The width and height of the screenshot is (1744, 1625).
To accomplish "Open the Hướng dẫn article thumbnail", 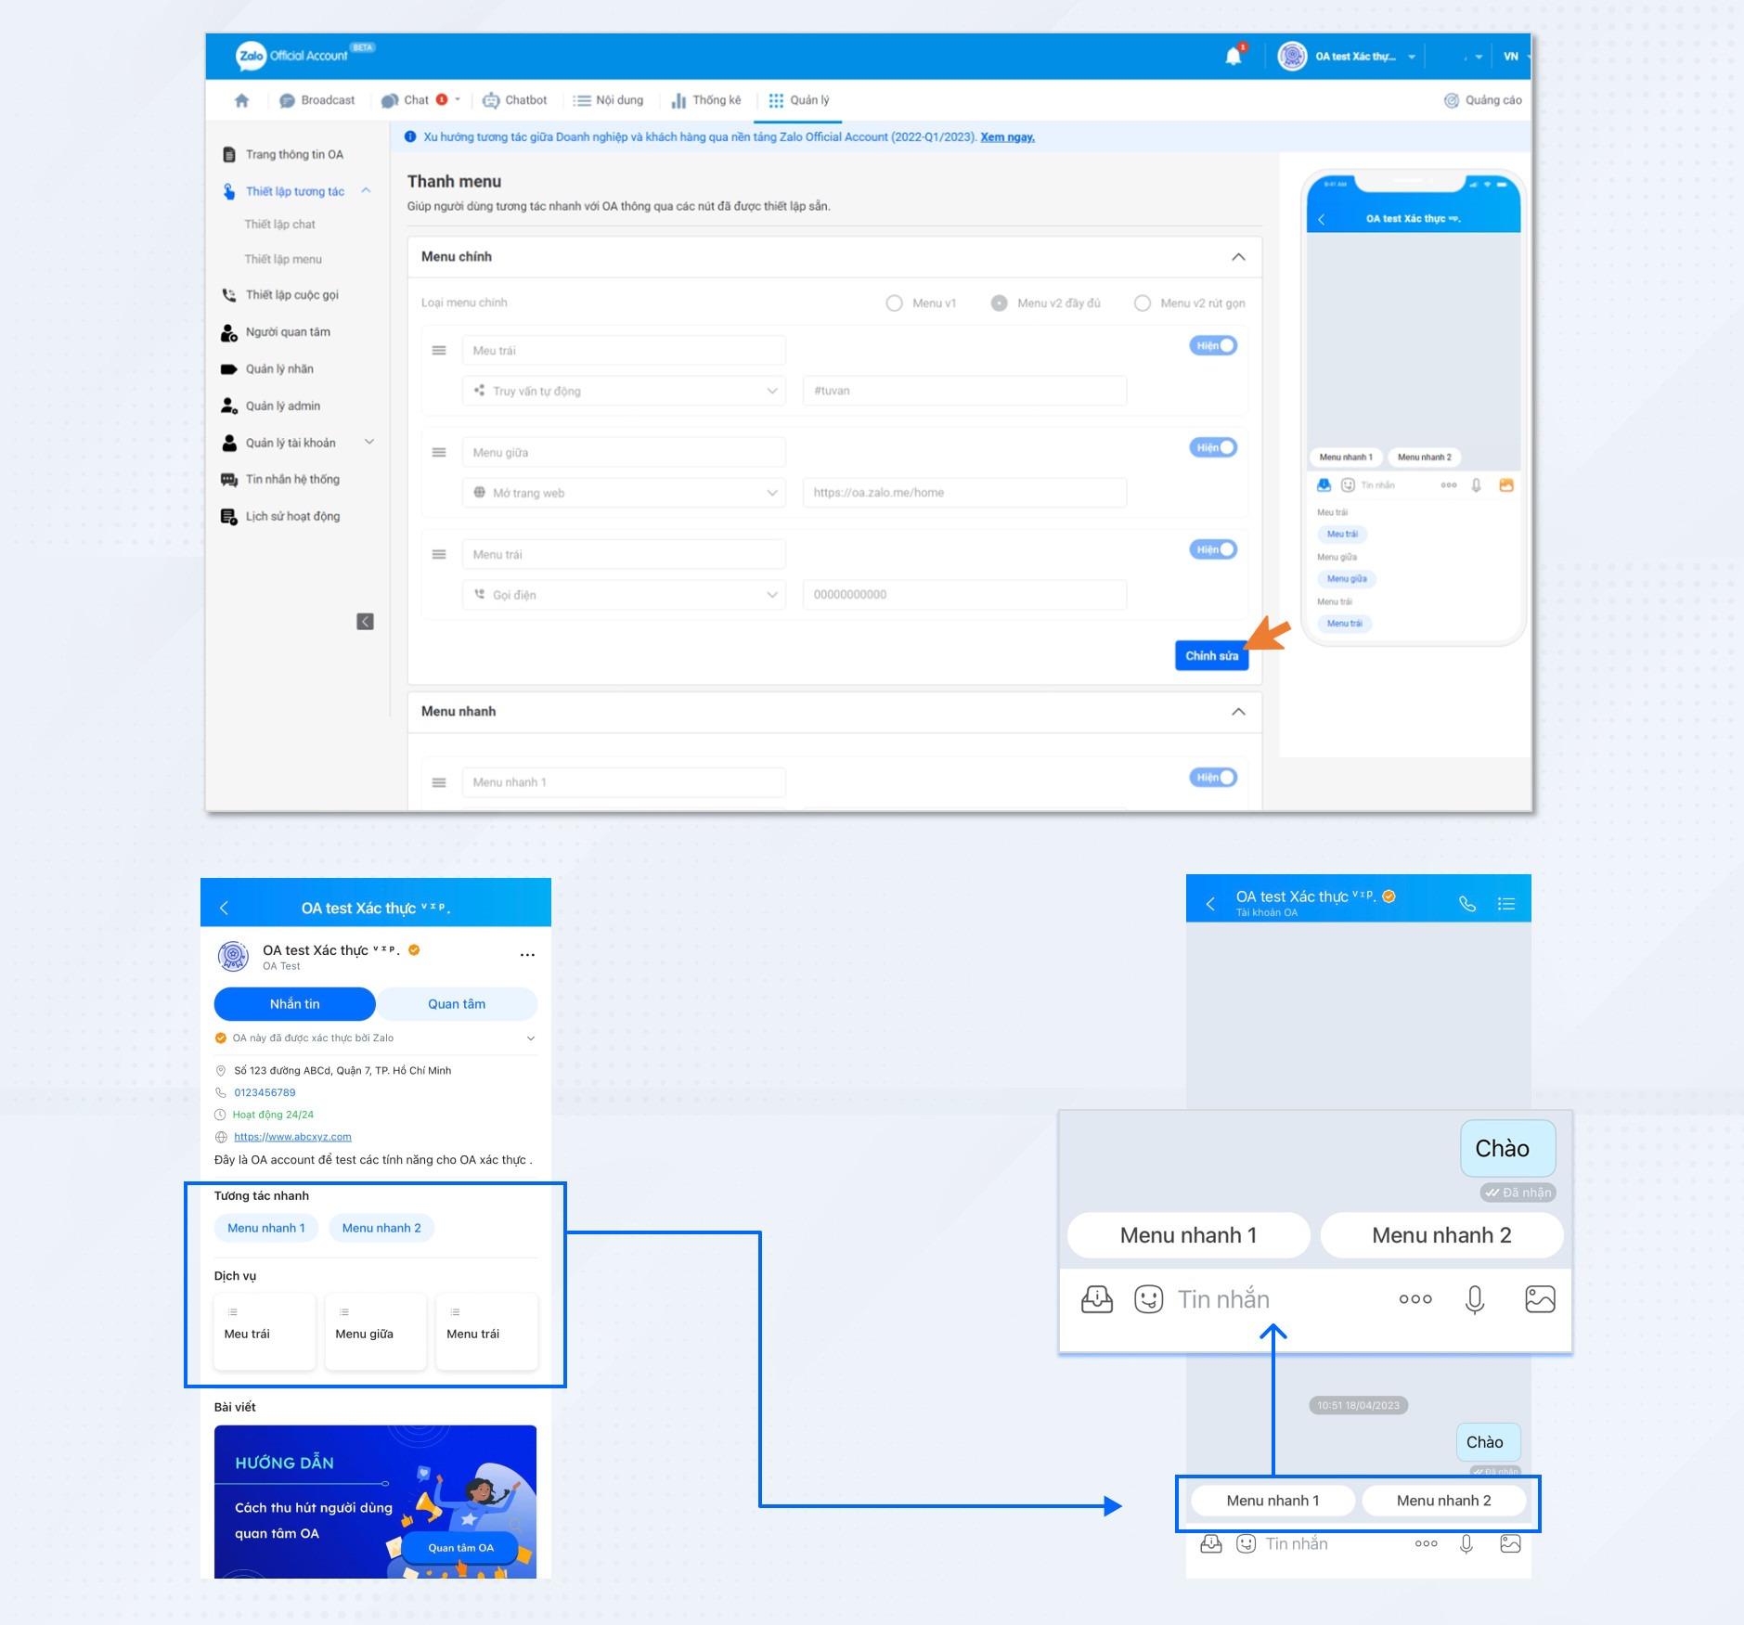I will [x=375, y=1501].
